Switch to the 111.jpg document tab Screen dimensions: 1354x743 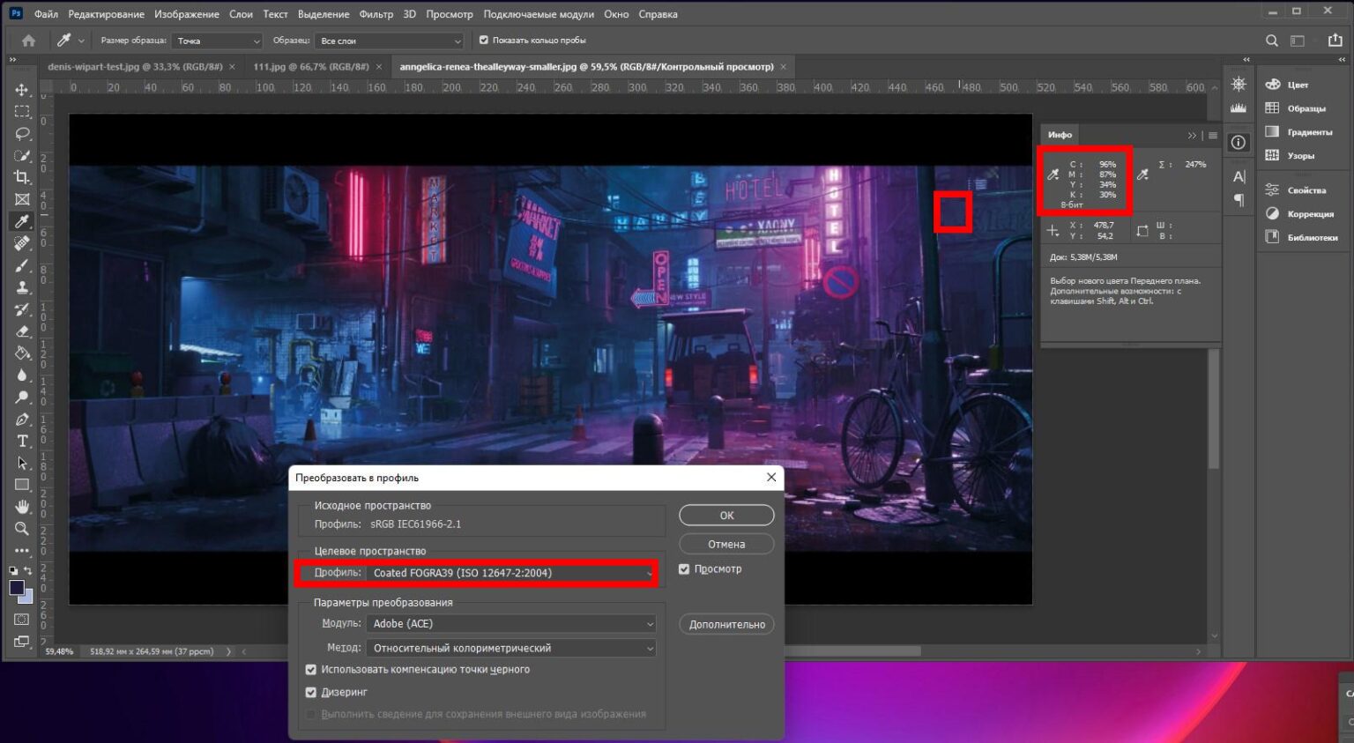310,67
